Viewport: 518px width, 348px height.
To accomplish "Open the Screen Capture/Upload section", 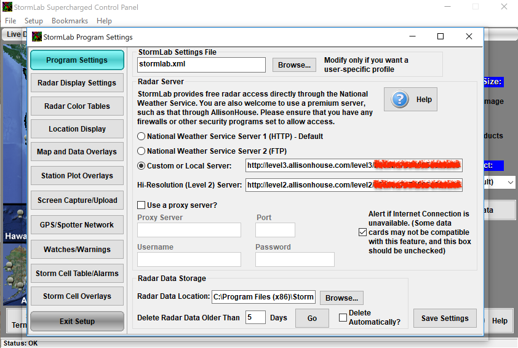I will tap(78, 200).
